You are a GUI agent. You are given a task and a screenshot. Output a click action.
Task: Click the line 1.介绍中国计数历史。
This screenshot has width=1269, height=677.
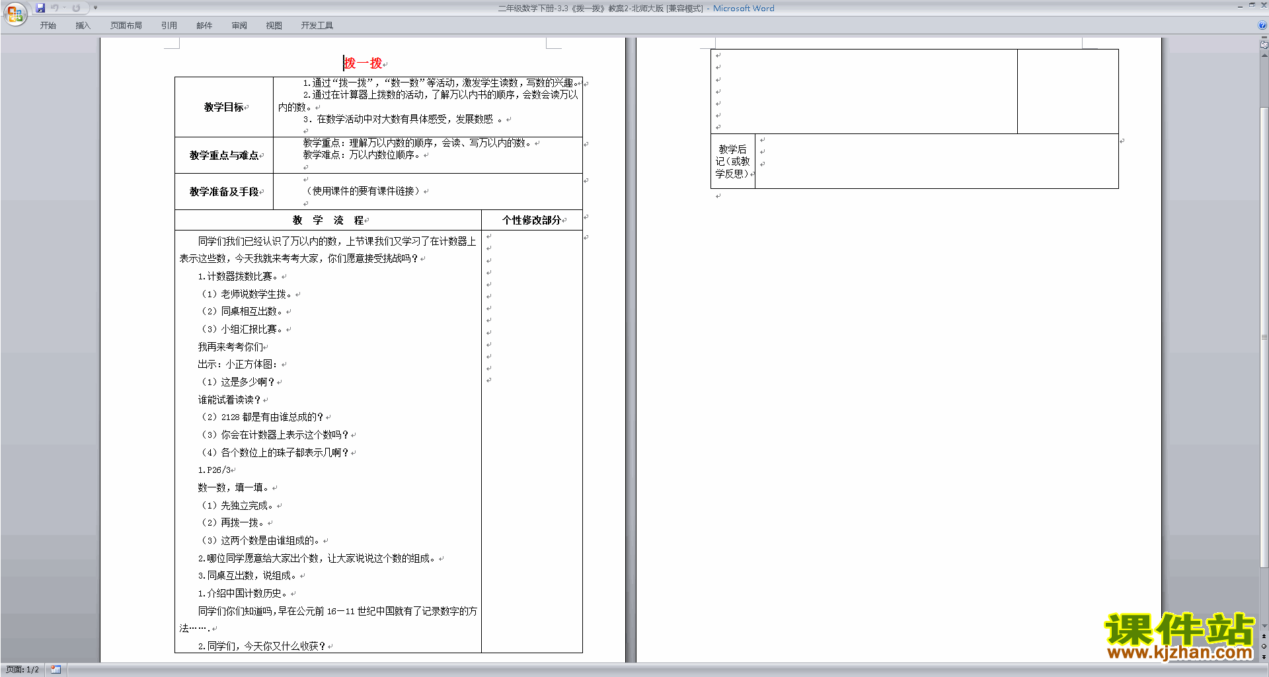[243, 593]
